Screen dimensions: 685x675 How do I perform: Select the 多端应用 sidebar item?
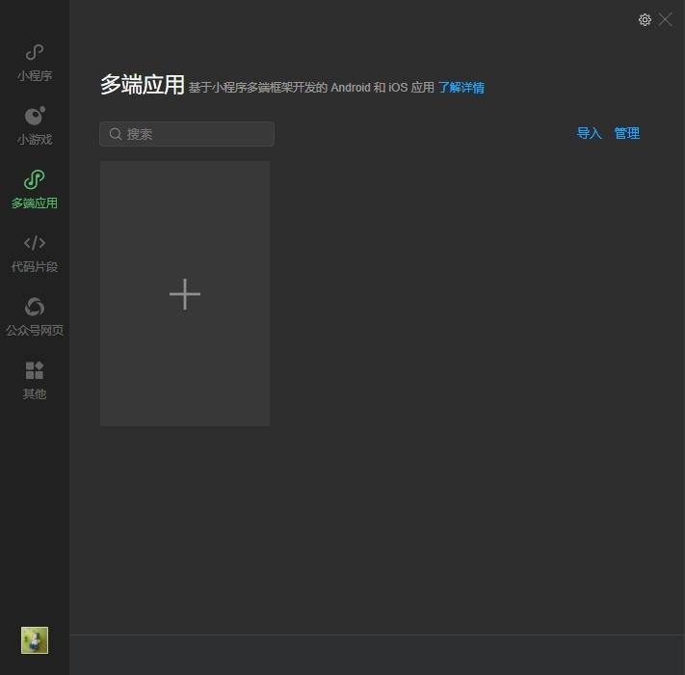[35, 189]
